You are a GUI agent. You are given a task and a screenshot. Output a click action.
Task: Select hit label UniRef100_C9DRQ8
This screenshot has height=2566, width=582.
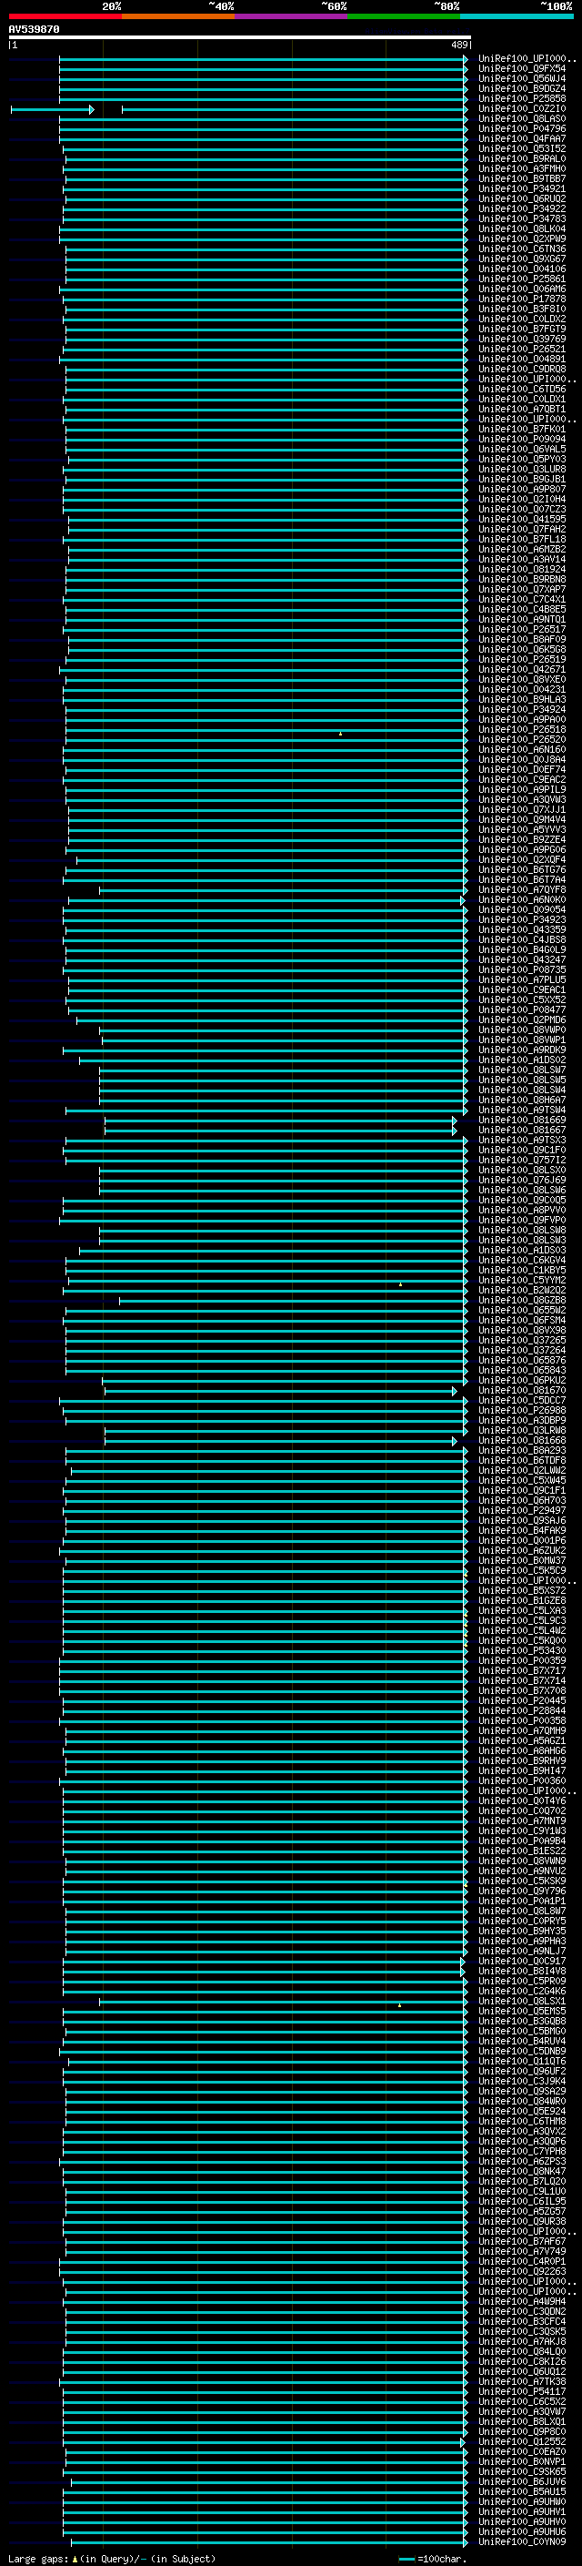click(521, 369)
